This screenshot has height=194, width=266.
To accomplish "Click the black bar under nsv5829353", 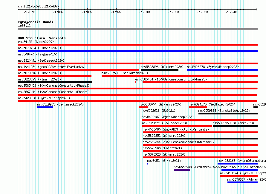I will coord(235,126).
